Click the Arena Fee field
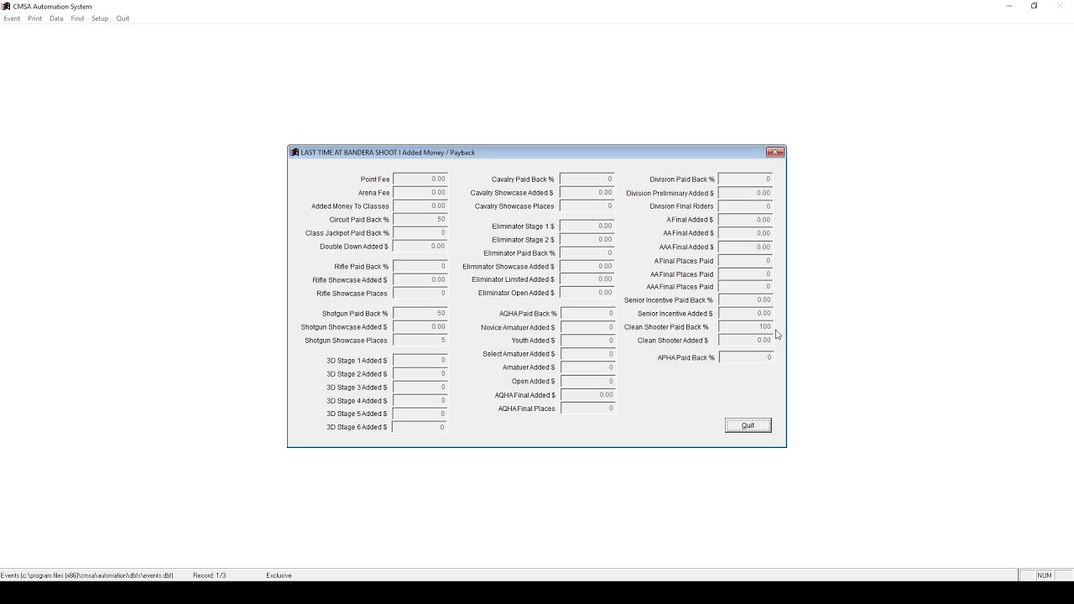The height and width of the screenshot is (604, 1074). click(x=420, y=192)
